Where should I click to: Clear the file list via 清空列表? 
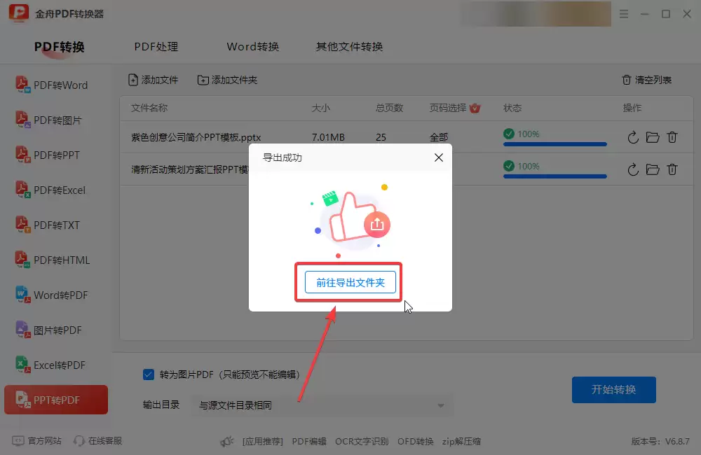click(x=648, y=79)
